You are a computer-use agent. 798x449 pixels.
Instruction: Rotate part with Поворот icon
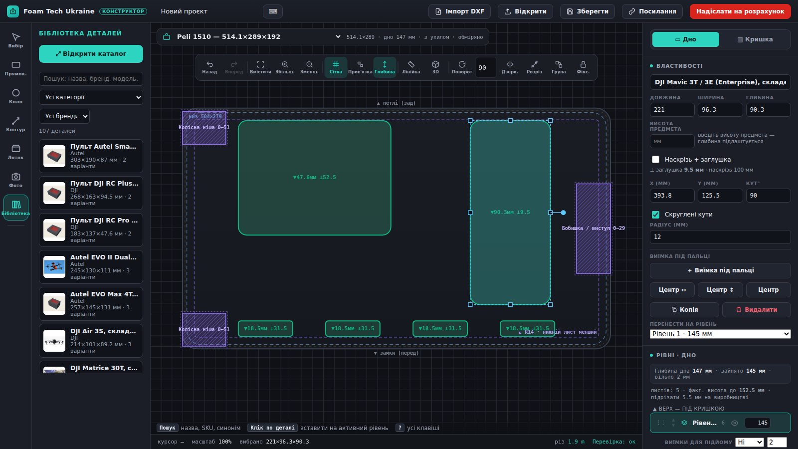(x=462, y=67)
